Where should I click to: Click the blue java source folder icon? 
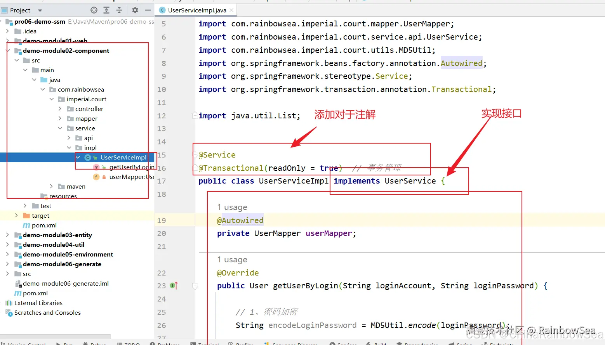tap(44, 80)
